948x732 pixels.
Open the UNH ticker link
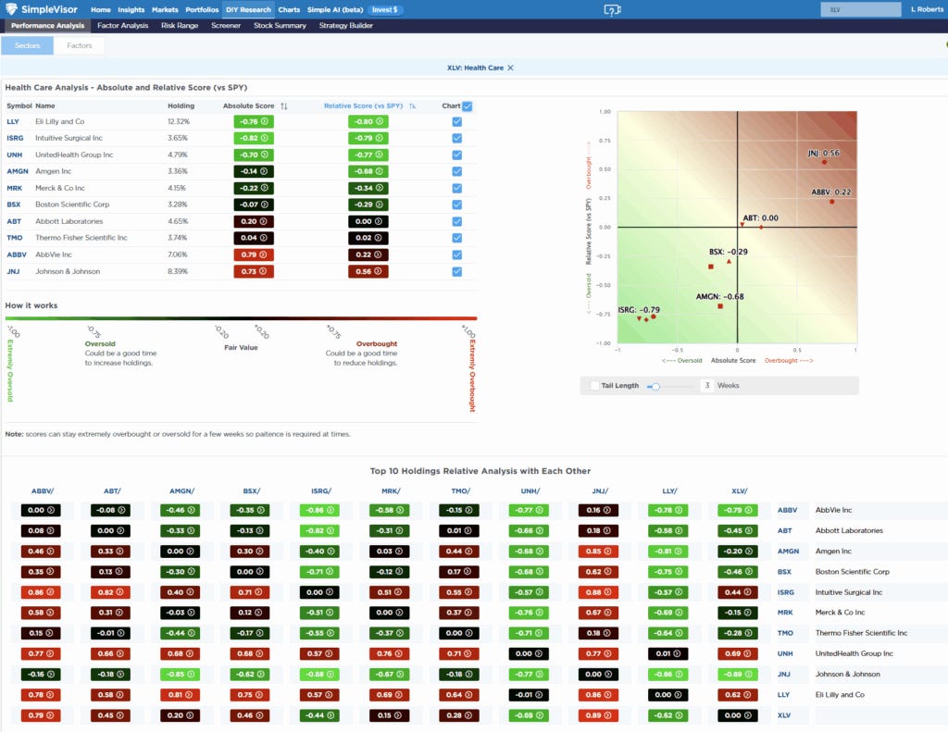[16, 155]
